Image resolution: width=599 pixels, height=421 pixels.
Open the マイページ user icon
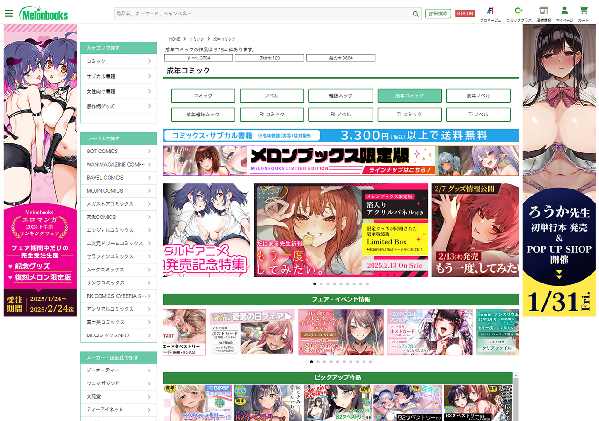coord(564,11)
